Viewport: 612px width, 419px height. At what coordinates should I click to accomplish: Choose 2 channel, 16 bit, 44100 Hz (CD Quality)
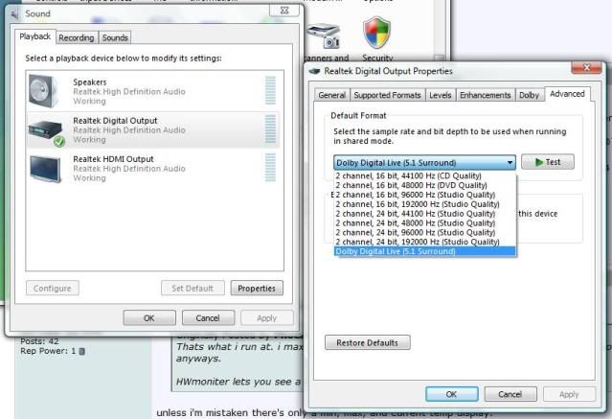click(425, 175)
